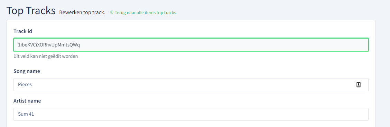Select the Artist name input field
390x127 pixels.
click(x=191, y=114)
